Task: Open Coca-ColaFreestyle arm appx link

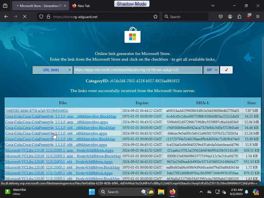Action: [x=56, y=122]
